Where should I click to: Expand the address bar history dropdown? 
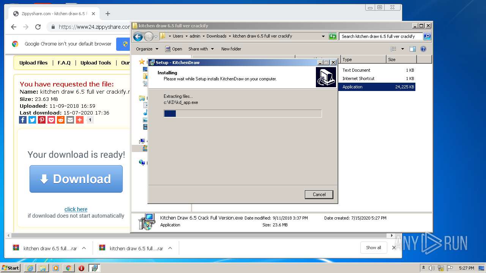pyautogui.click(x=323, y=36)
